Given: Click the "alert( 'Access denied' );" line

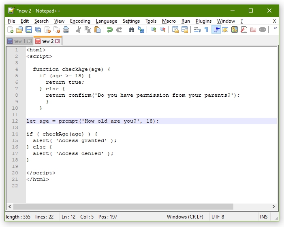Looking at the screenshot, I should coord(73,153).
